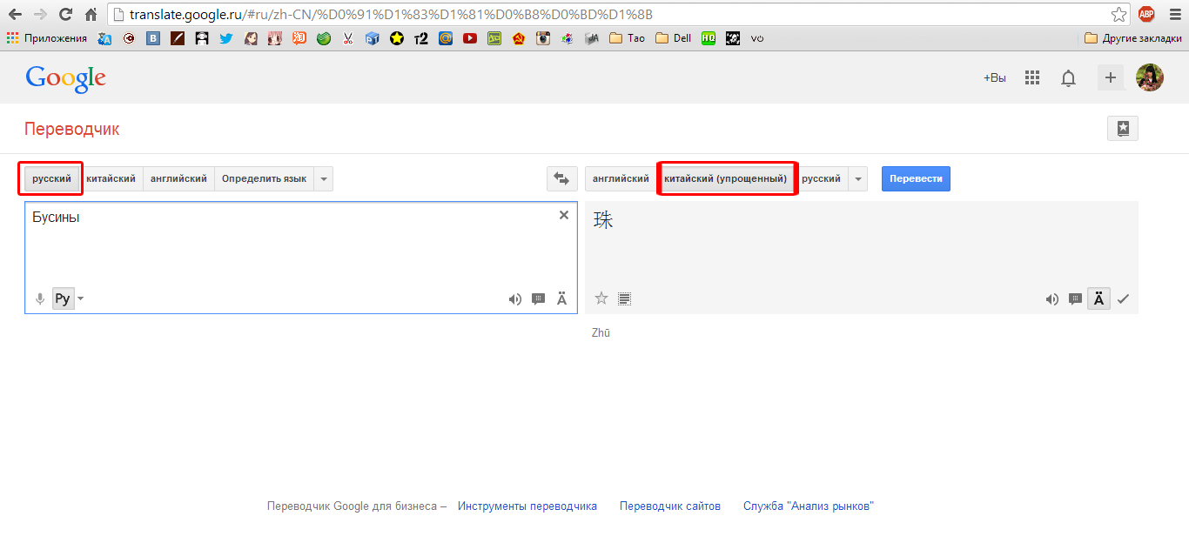Open the Google apps grid
This screenshot has height=543, width=1189.
[1032, 77]
